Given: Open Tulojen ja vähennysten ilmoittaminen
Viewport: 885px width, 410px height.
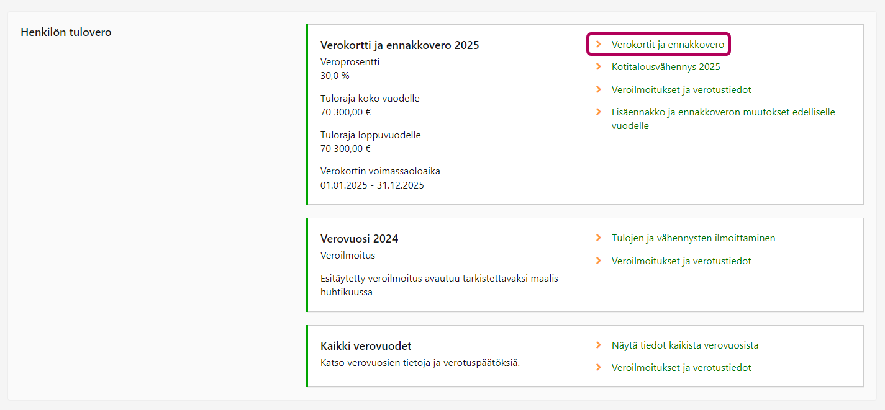Looking at the screenshot, I should (693, 238).
